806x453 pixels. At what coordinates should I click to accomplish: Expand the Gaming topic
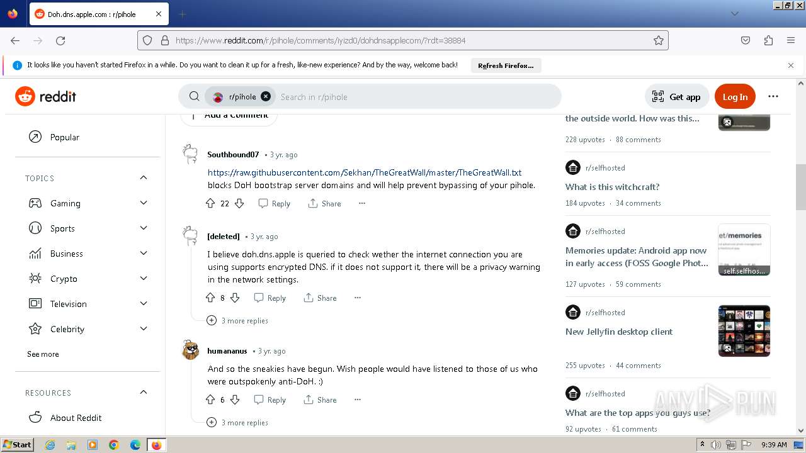[x=144, y=203]
